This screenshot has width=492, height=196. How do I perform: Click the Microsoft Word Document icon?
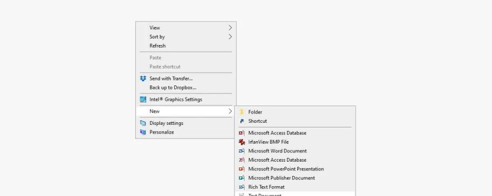[x=242, y=151]
